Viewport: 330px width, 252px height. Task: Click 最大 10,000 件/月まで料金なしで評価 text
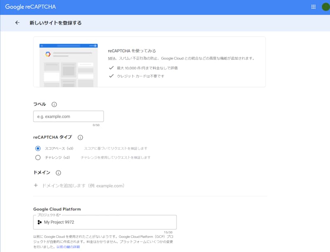147,68
